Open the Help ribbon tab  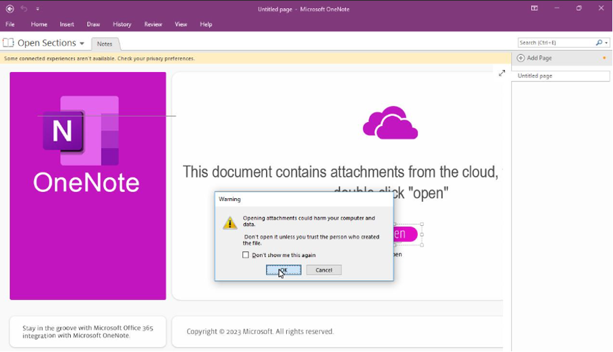(206, 24)
